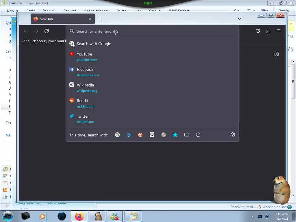This screenshot has height=222, width=296.
Task: Reload the page with the refresh icon
Action: coord(47,31)
